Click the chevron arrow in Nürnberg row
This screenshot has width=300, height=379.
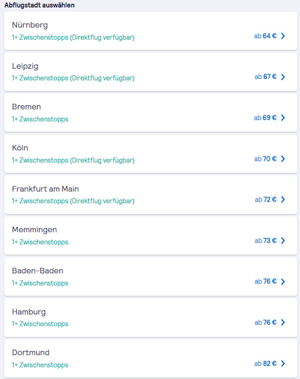283,36
